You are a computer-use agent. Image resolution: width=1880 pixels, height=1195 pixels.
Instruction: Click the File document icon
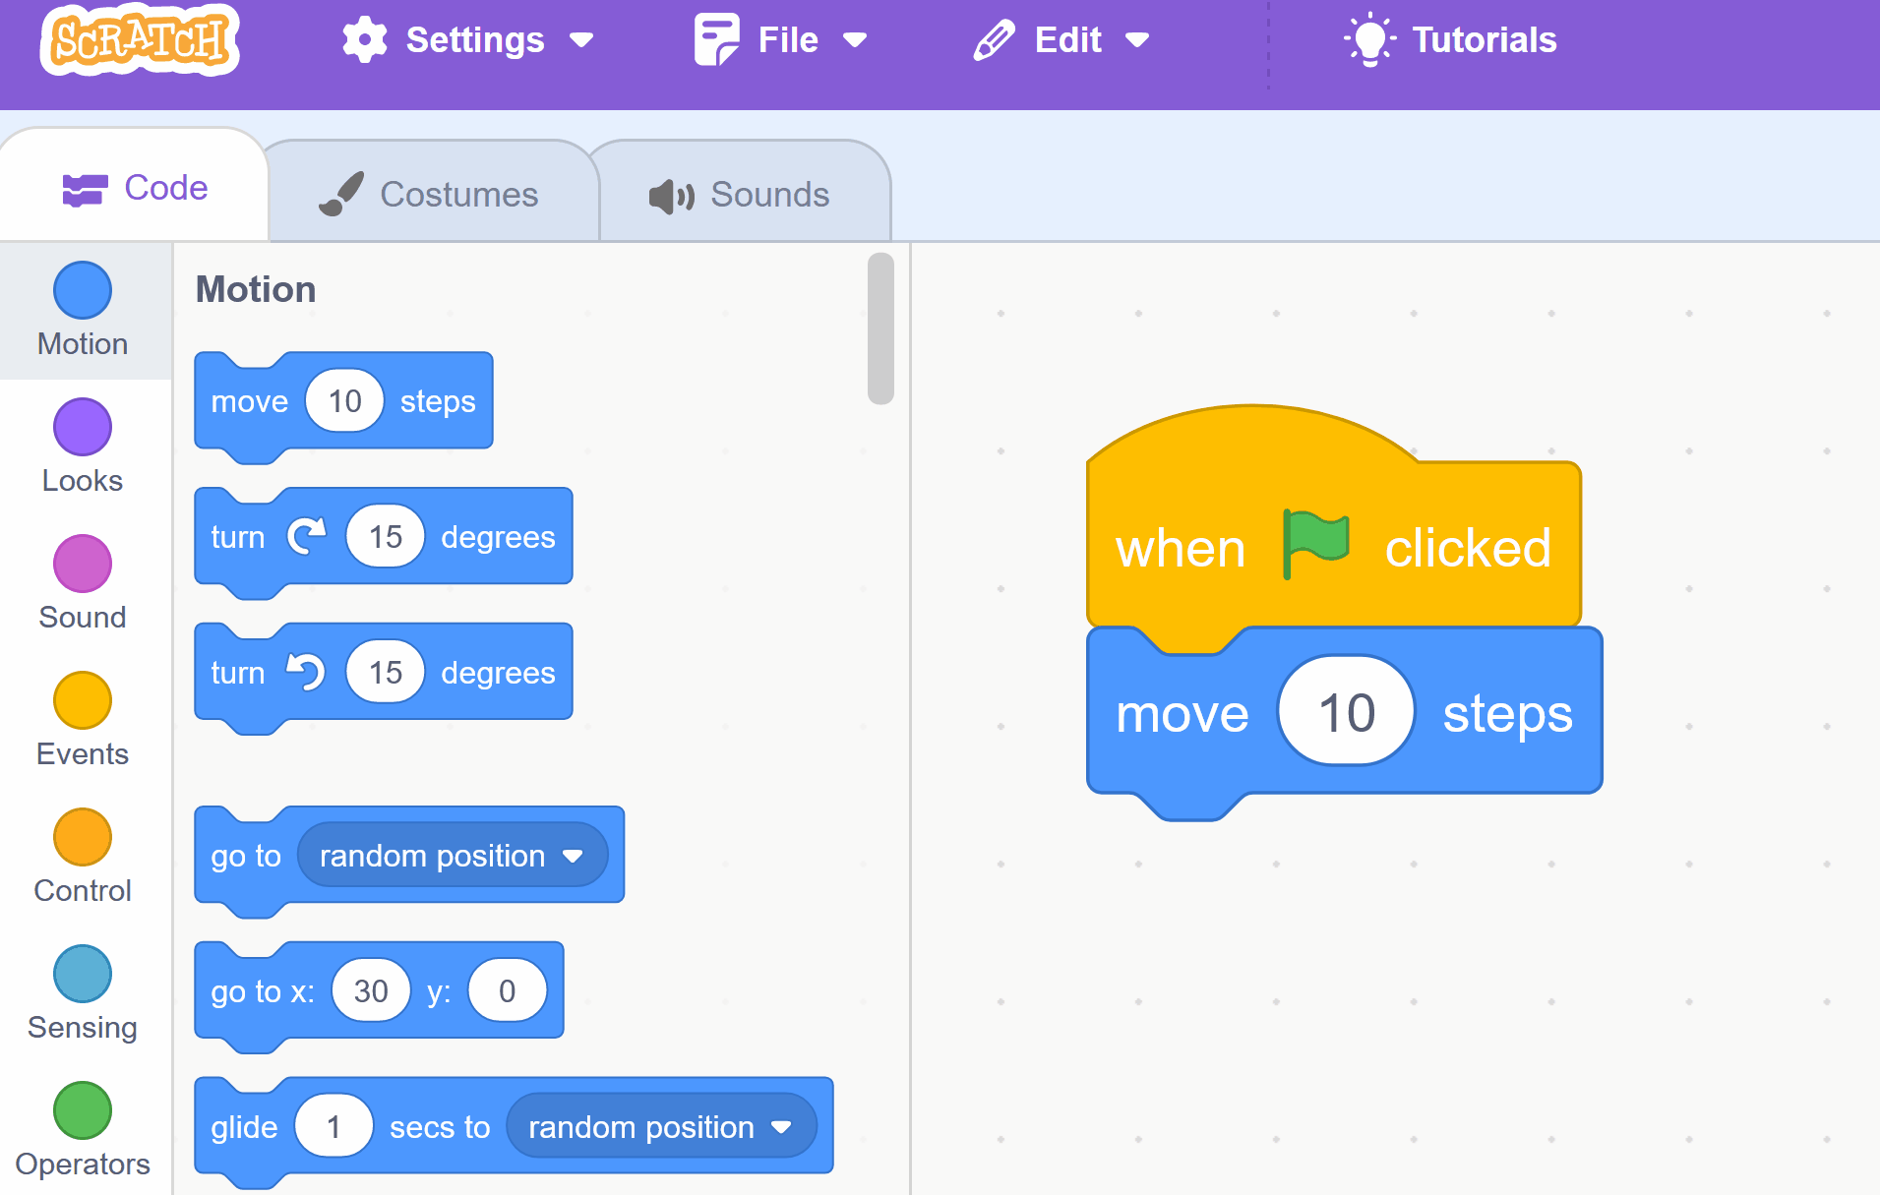pyautogui.click(x=716, y=40)
